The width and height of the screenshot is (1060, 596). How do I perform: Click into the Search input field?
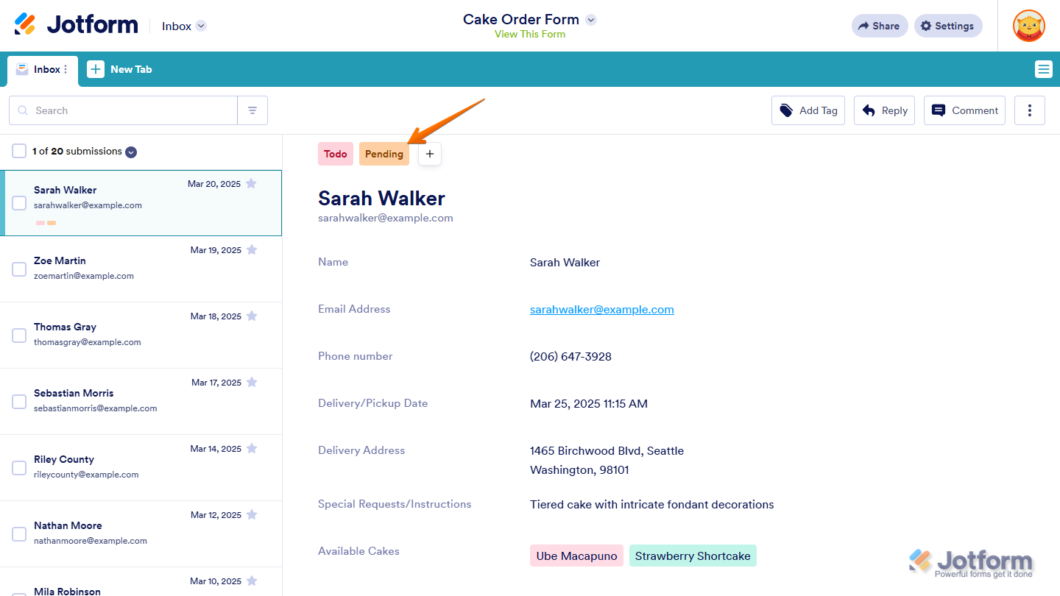[x=123, y=110]
